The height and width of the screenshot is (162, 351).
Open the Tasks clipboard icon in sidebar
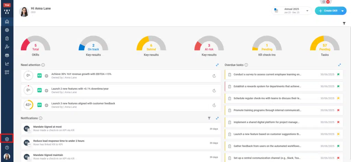[x=7, y=39]
